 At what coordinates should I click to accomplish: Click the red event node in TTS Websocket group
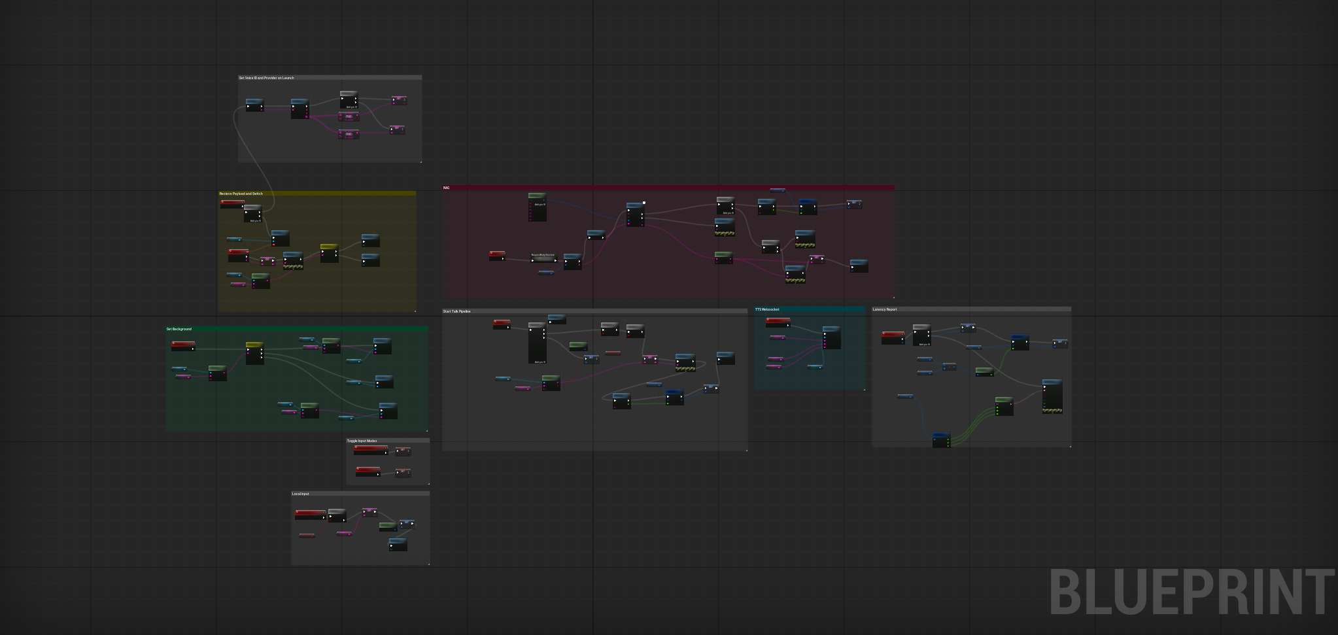point(778,322)
